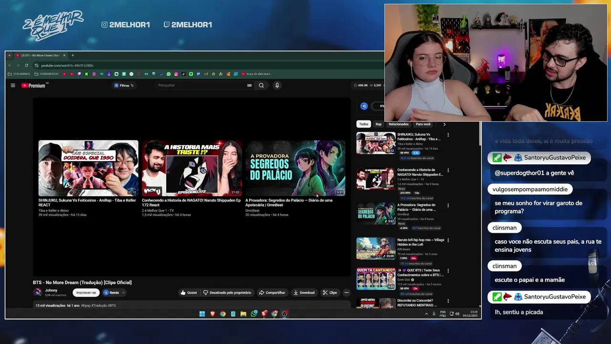
Task: Expand the tab search dropdown arrow
Action: click(9, 55)
